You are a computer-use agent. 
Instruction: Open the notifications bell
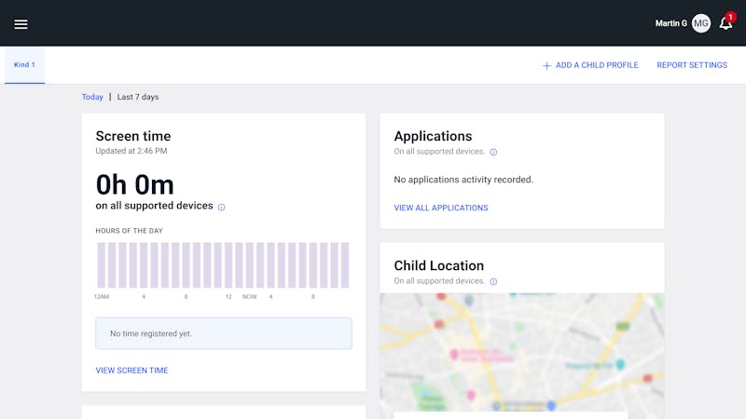725,23
